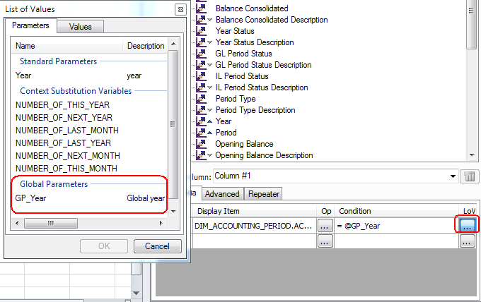Screen dimensions: 481x302
Task: Click the column settings icon beside Column #1
Action: [470, 176]
